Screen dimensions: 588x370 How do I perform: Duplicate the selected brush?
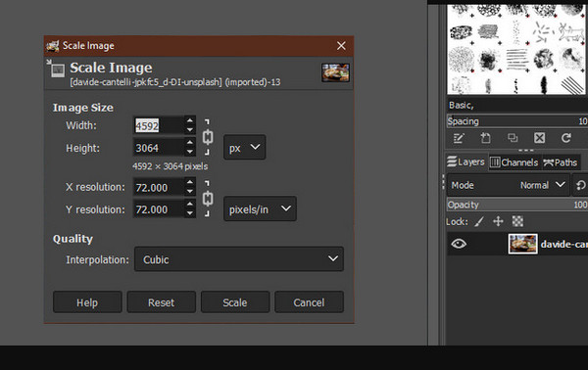pos(513,138)
